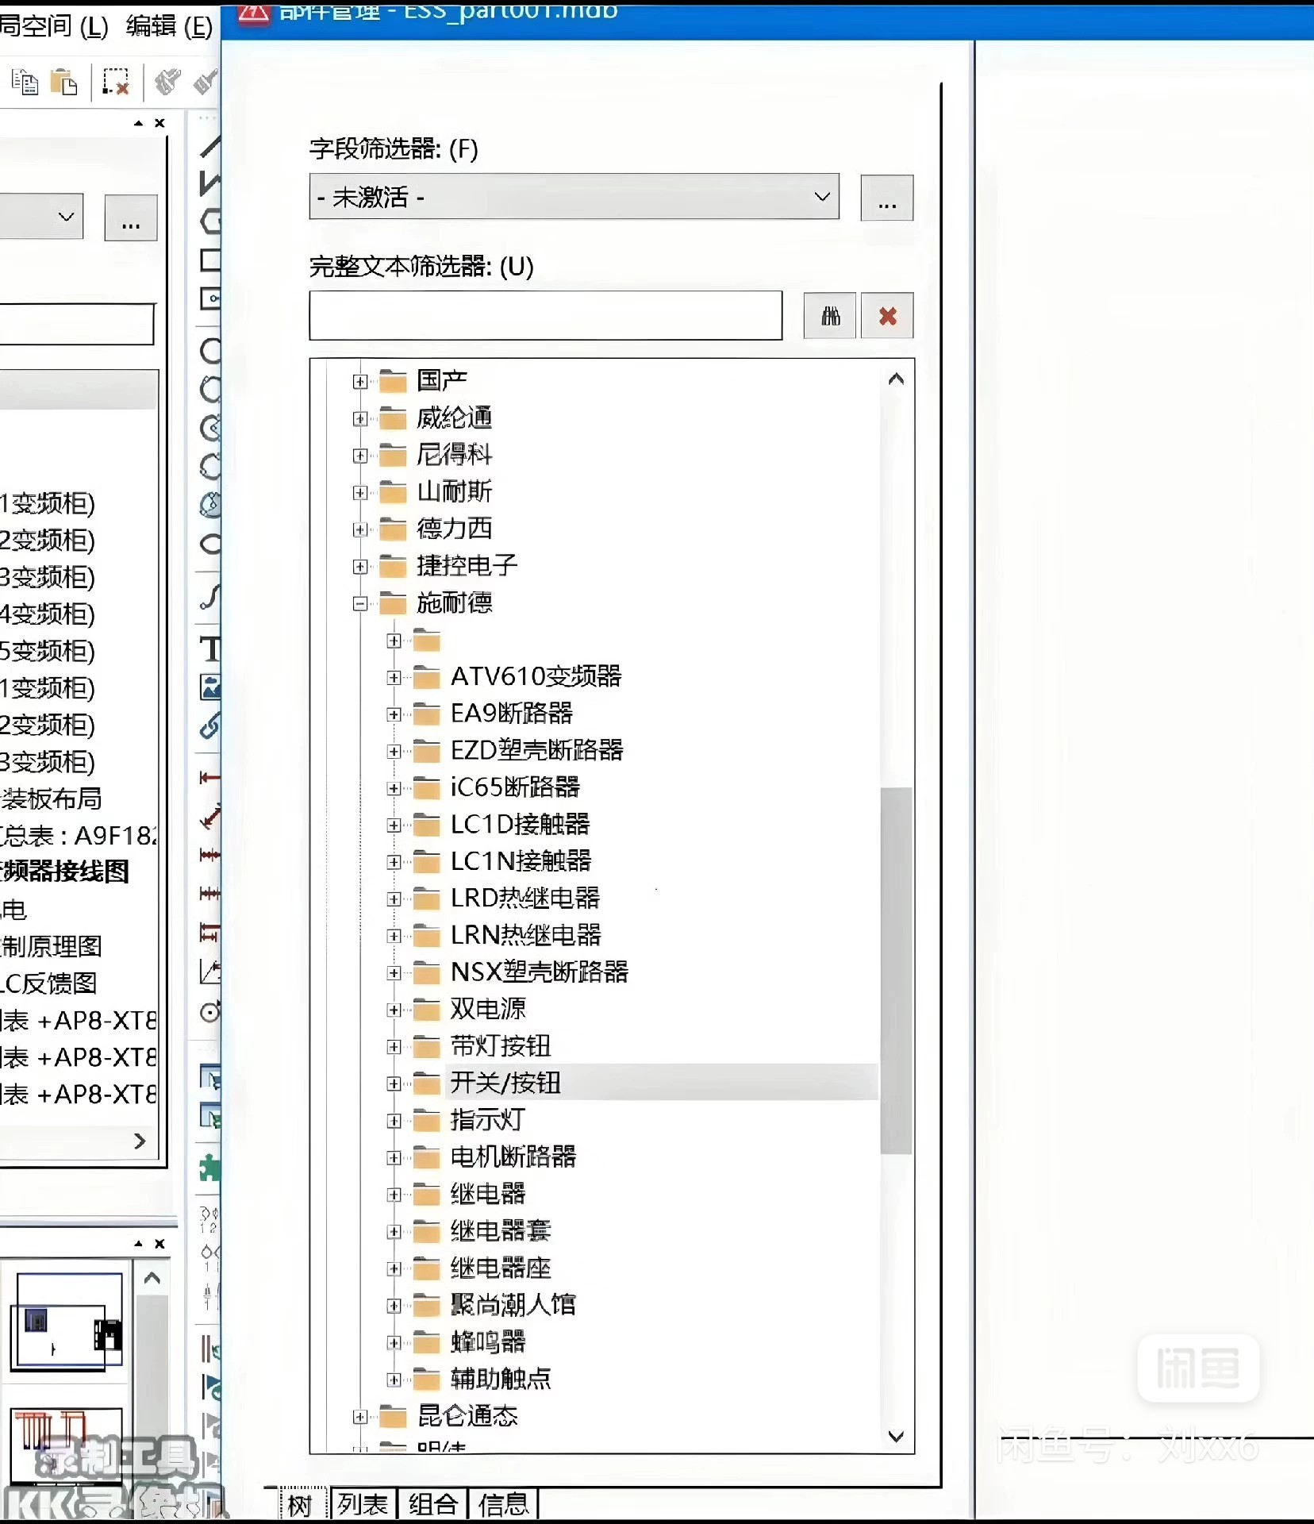Open the 布局空间 (L) menu
Viewport: 1314px width, 1524px height.
53,26
